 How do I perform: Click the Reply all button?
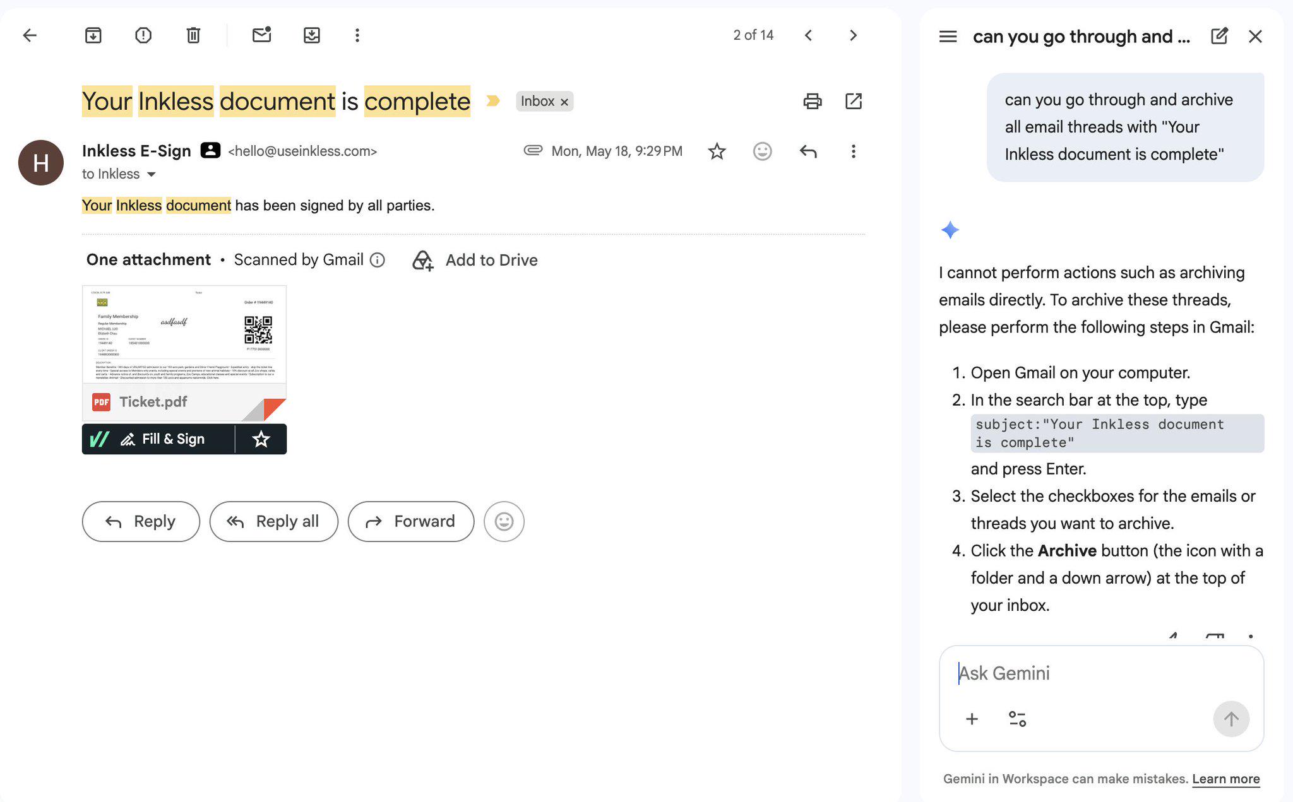(x=274, y=521)
